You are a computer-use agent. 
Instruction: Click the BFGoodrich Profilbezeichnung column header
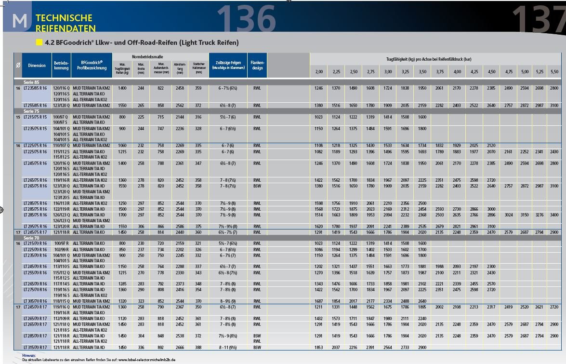point(92,66)
